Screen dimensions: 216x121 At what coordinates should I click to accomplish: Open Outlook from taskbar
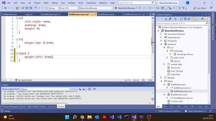point(97,117)
